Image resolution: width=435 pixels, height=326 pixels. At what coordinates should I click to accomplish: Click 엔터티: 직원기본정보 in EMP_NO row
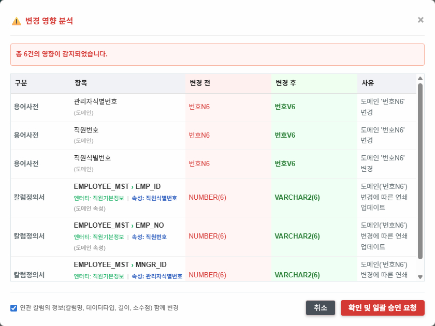pyautogui.click(x=99, y=237)
